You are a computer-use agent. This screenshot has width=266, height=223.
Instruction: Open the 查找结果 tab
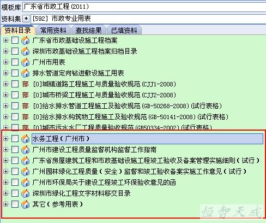(88, 30)
